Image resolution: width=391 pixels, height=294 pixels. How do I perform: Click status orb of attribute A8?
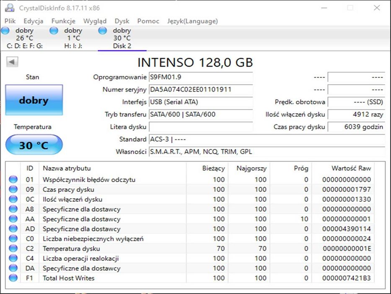[13, 209]
